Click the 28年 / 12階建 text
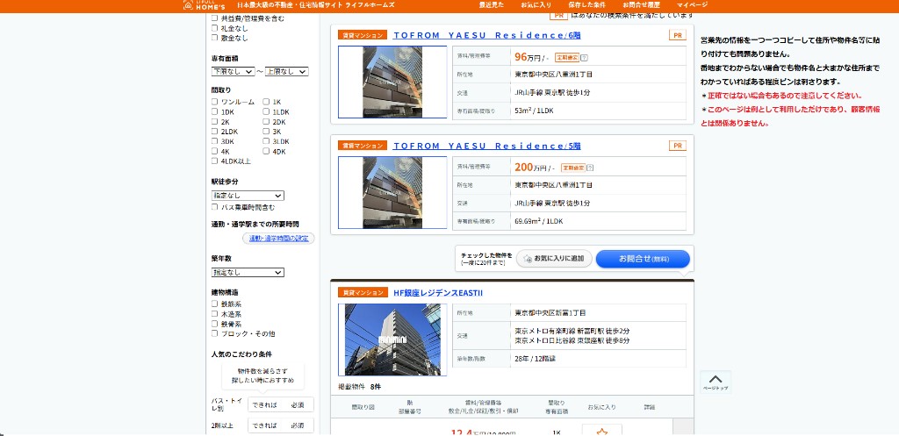This screenshot has width=899, height=436. 535,359
